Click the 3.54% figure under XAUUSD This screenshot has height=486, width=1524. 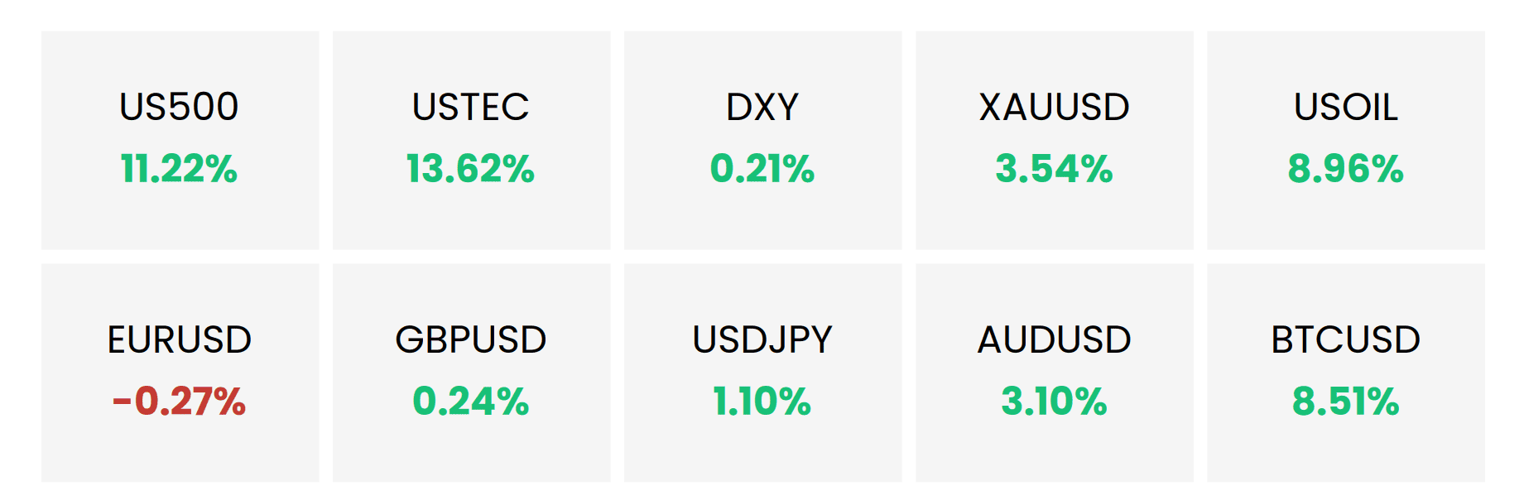click(x=1054, y=169)
